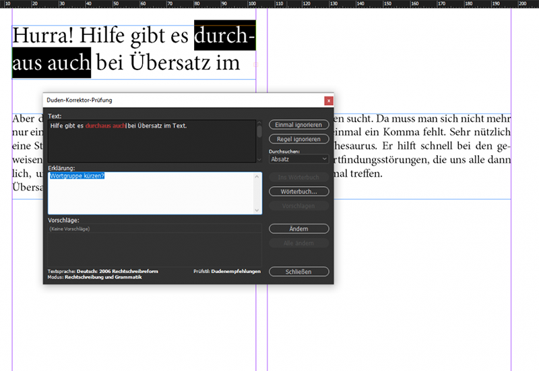
Task: Click the Ändern button
Action: tap(298, 229)
